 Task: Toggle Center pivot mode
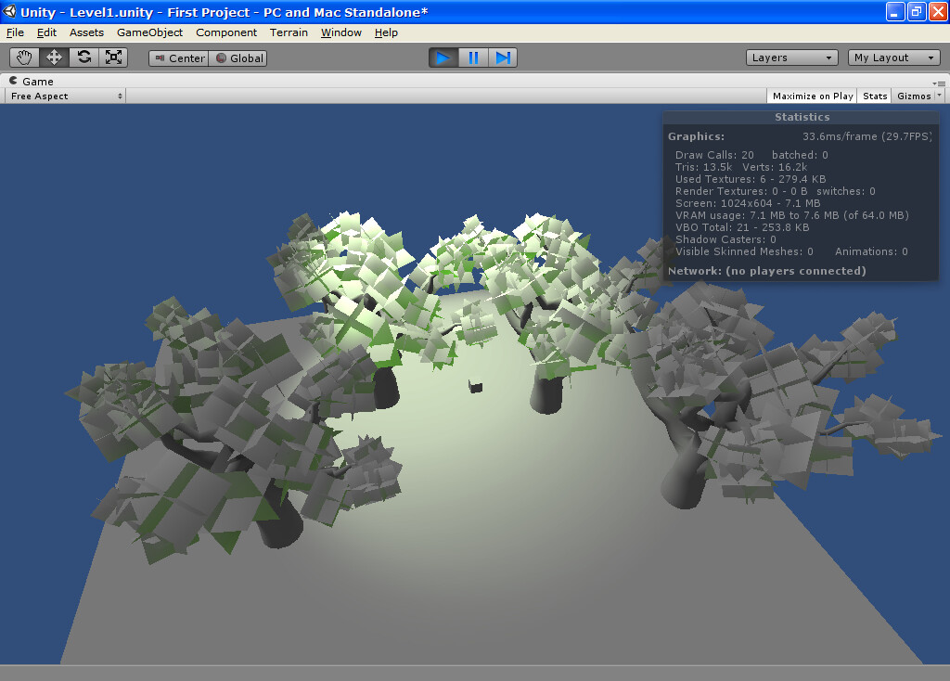pyautogui.click(x=177, y=57)
